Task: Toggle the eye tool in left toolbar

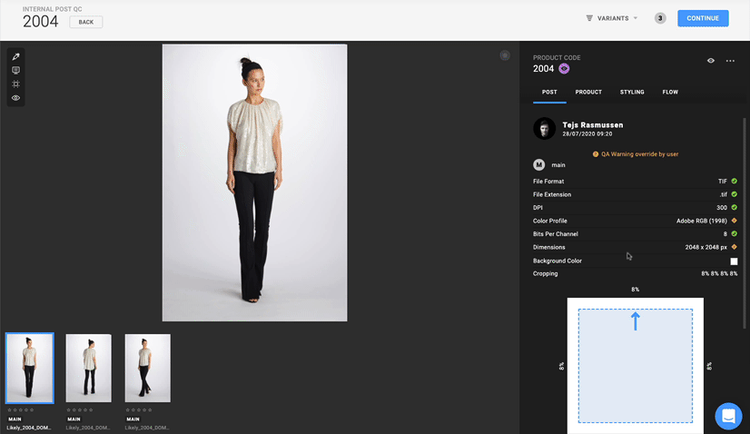Action: (x=15, y=98)
